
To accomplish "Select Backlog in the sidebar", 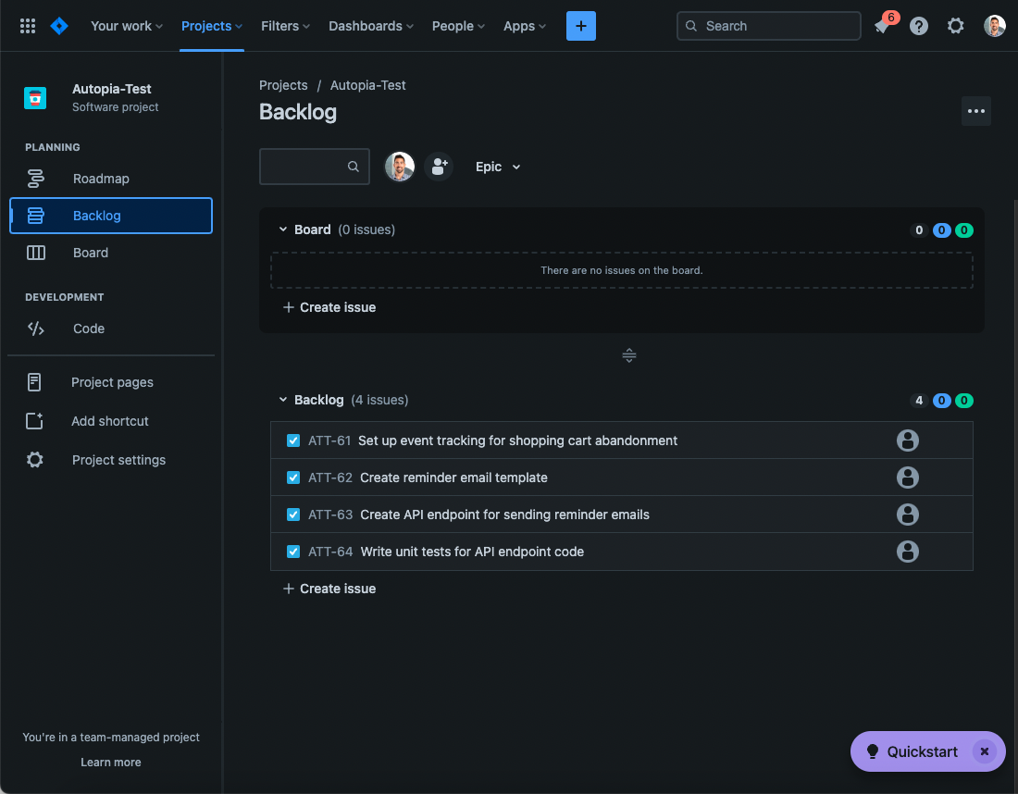I will click(x=111, y=216).
